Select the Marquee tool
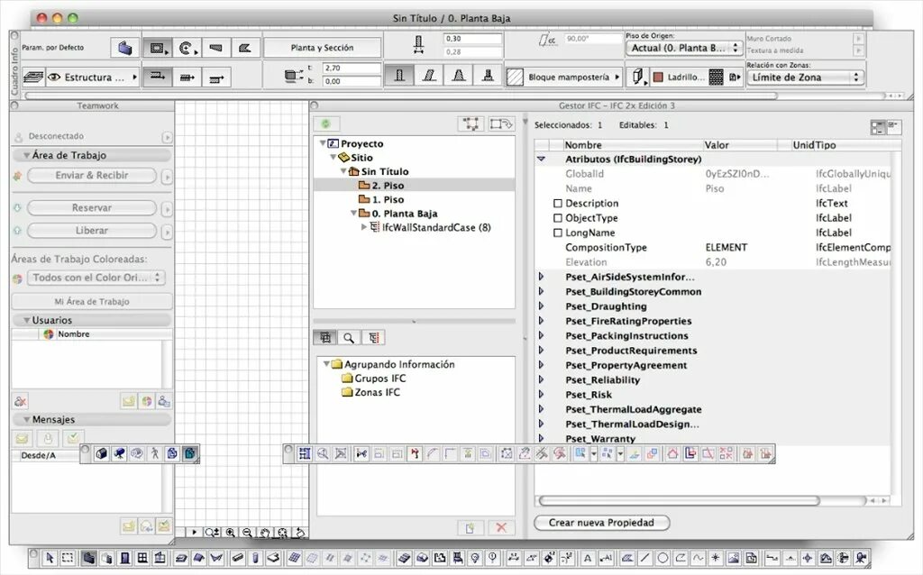The width and height of the screenshot is (923, 575). pyautogui.click(x=68, y=557)
